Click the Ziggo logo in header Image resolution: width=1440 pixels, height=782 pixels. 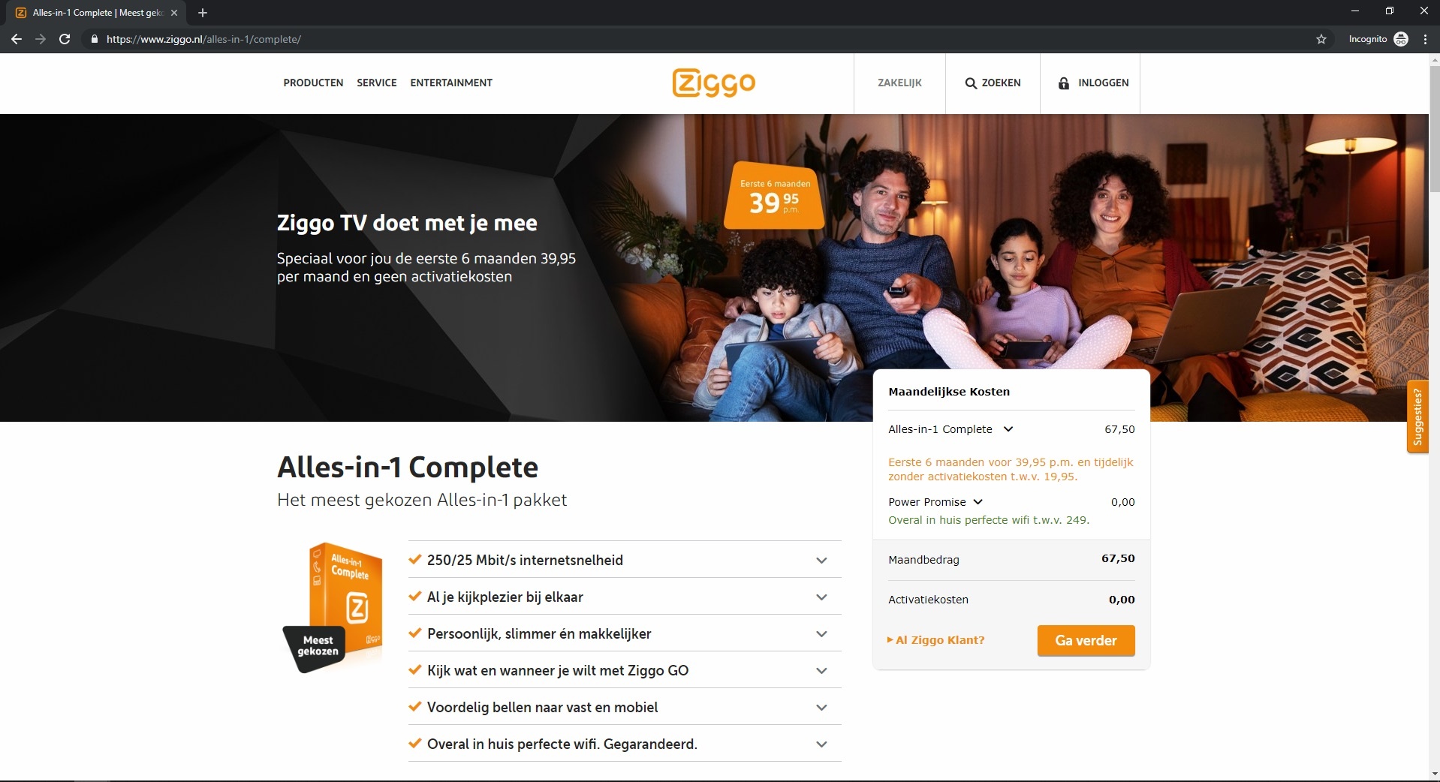point(713,83)
